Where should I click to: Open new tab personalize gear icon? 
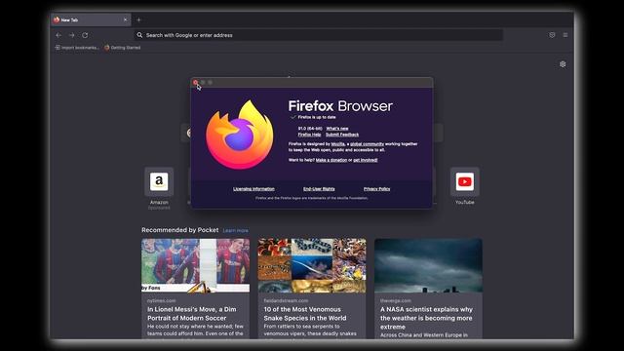(x=563, y=64)
